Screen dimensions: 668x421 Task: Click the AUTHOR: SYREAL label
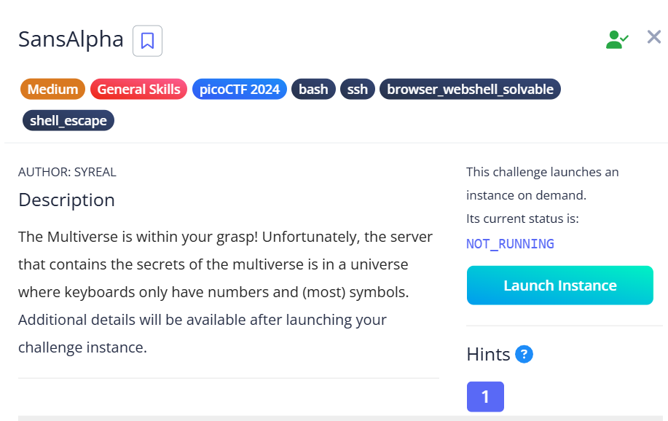click(67, 172)
